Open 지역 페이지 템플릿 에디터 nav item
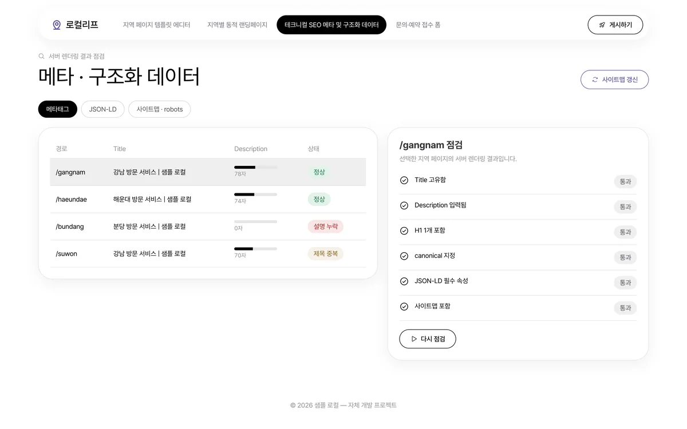The width and height of the screenshot is (687, 429). click(156, 25)
